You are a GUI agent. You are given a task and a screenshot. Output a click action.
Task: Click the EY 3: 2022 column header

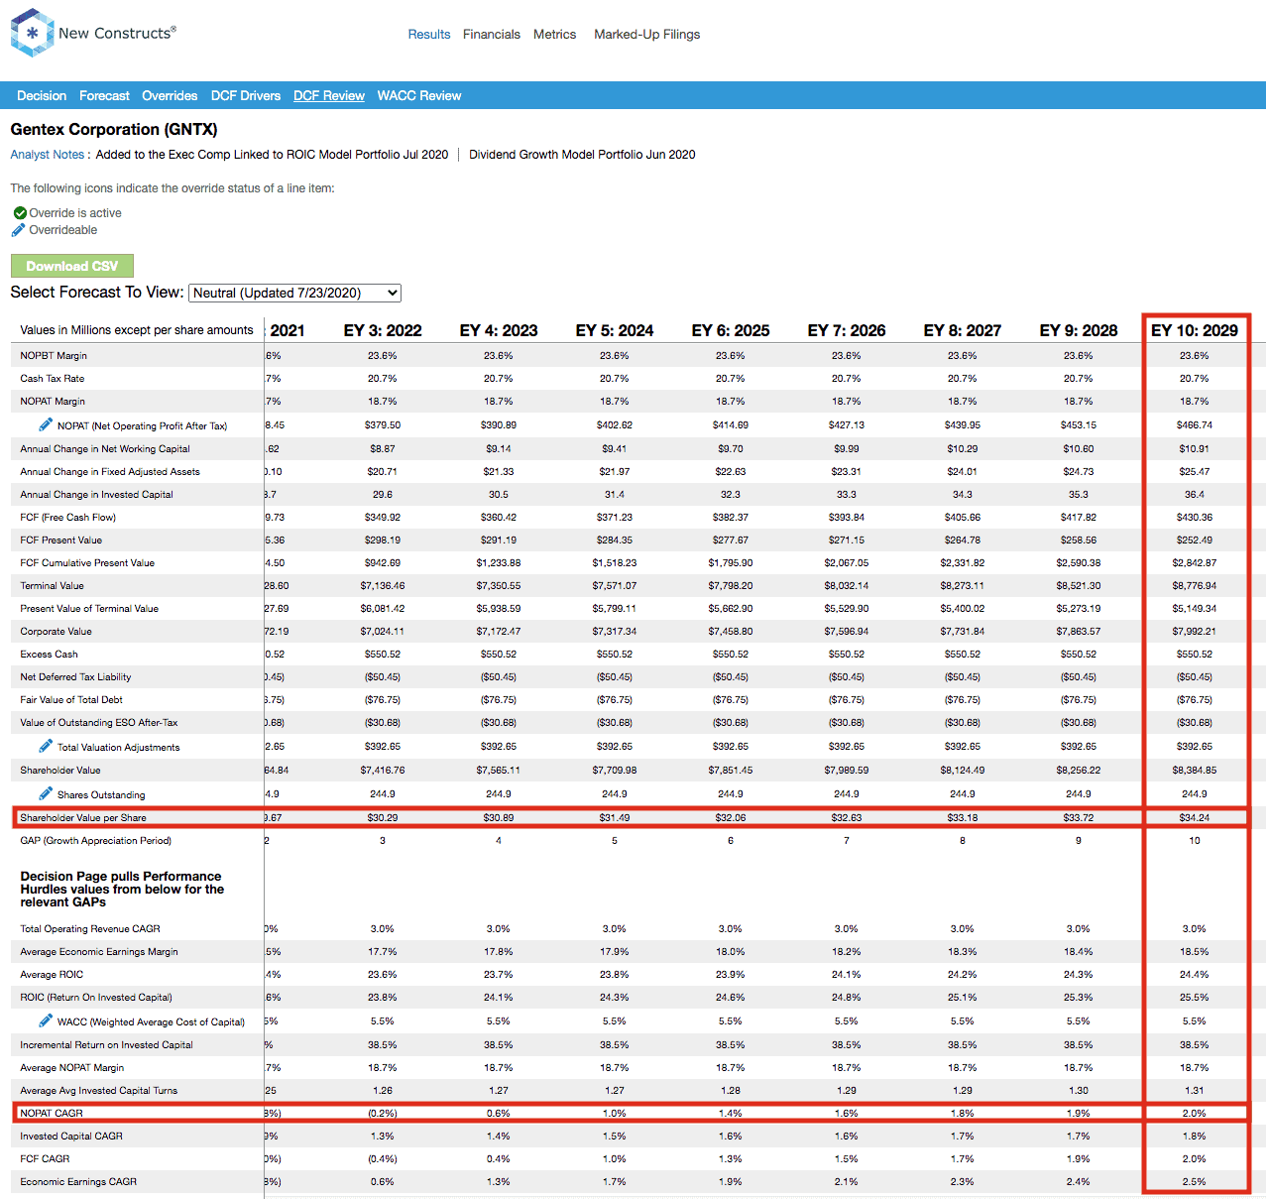pos(383,330)
